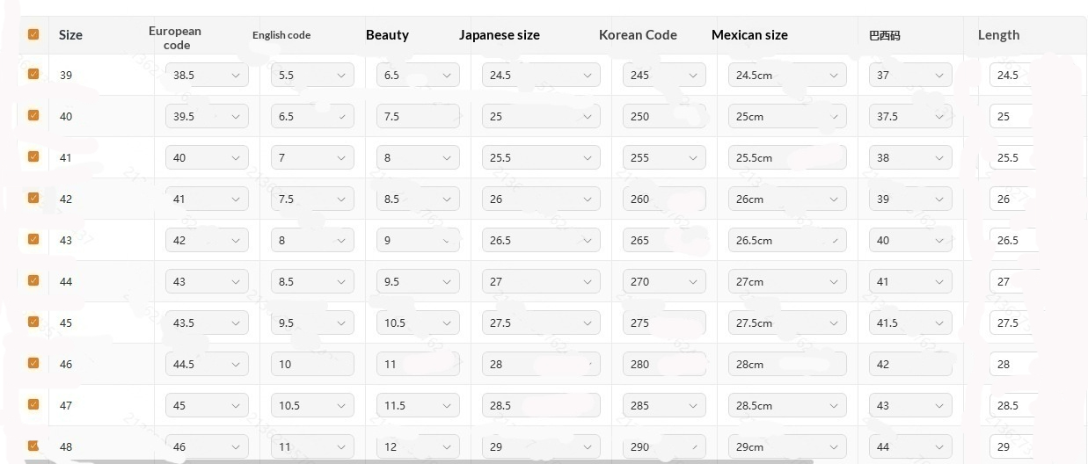Open Brazilian size dropdown showing 41.5

coord(910,323)
